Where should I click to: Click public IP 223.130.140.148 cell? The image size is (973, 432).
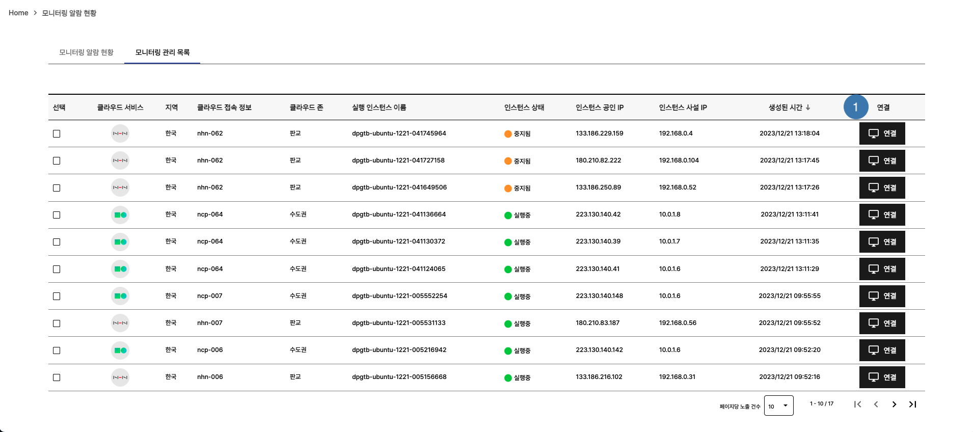599,296
